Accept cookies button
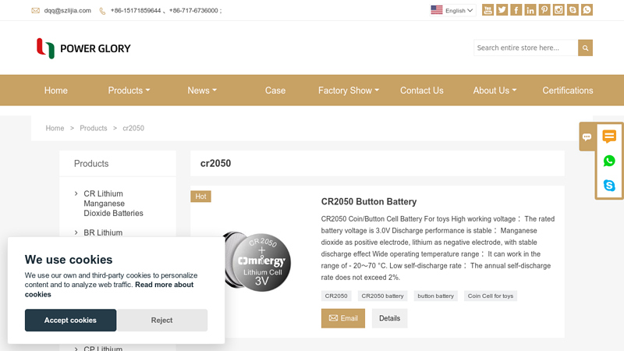The width and height of the screenshot is (624, 351). pos(70,321)
